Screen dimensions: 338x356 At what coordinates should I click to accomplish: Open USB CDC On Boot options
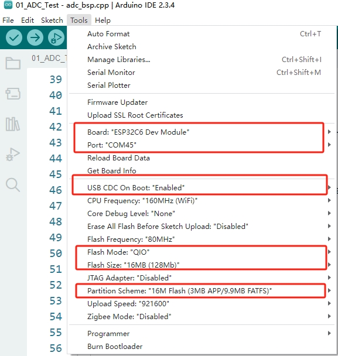click(x=202, y=188)
